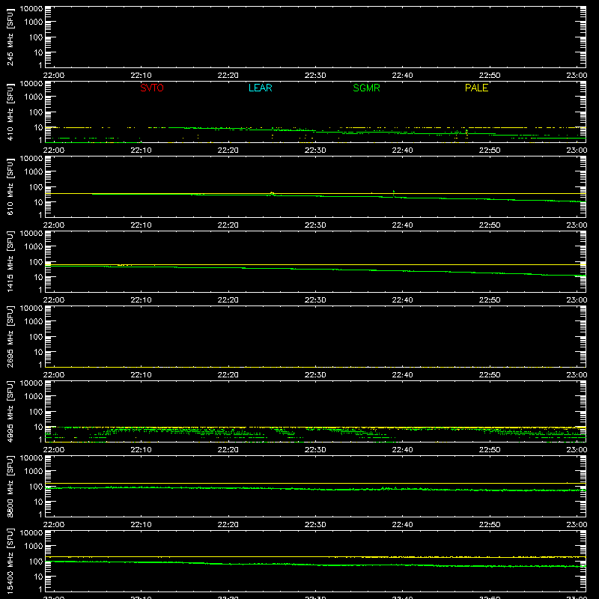Click the yellow PALE station label
This screenshot has height=599, width=599.
coord(476,88)
